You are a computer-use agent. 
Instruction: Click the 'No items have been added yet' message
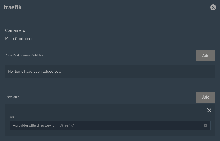coord(34,72)
